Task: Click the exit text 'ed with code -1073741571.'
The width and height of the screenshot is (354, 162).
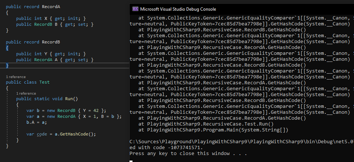Action: [166, 148]
